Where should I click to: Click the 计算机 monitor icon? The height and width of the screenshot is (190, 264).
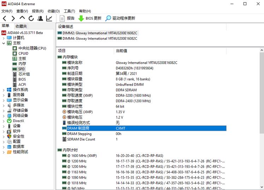(x=9, y=38)
